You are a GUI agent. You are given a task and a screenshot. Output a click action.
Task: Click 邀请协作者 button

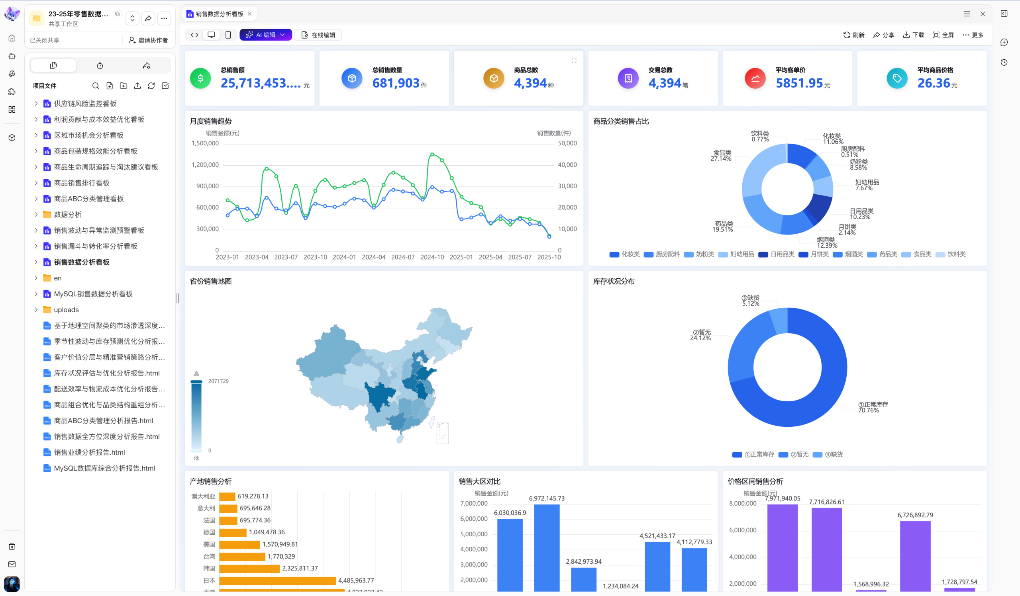click(x=148, y=40)
